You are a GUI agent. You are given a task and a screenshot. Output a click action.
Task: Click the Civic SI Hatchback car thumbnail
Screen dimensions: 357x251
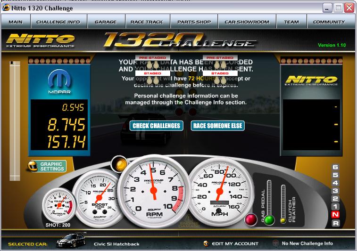coord(71,242)
